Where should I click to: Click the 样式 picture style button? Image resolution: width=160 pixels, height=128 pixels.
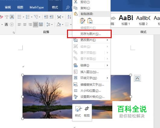point(78,111)
